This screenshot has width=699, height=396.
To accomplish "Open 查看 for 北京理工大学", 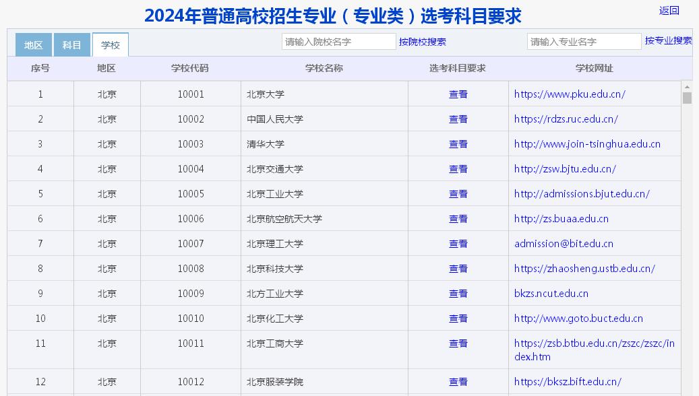I will [458, 244].
